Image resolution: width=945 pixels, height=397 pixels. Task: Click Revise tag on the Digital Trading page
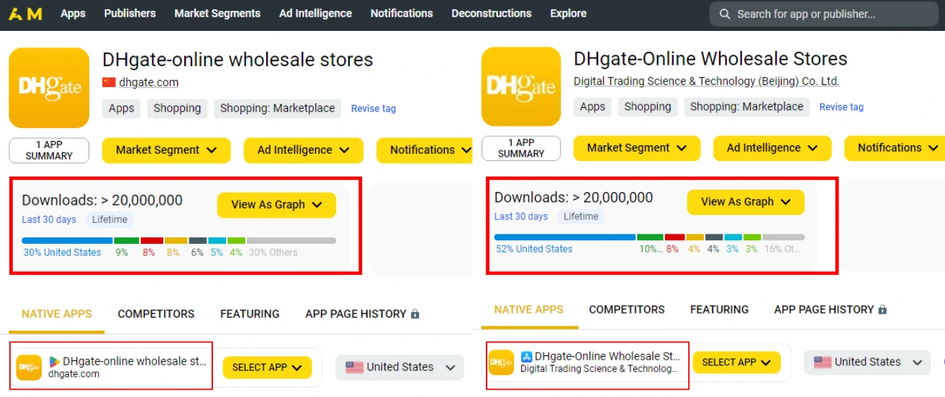pos(841,107)
